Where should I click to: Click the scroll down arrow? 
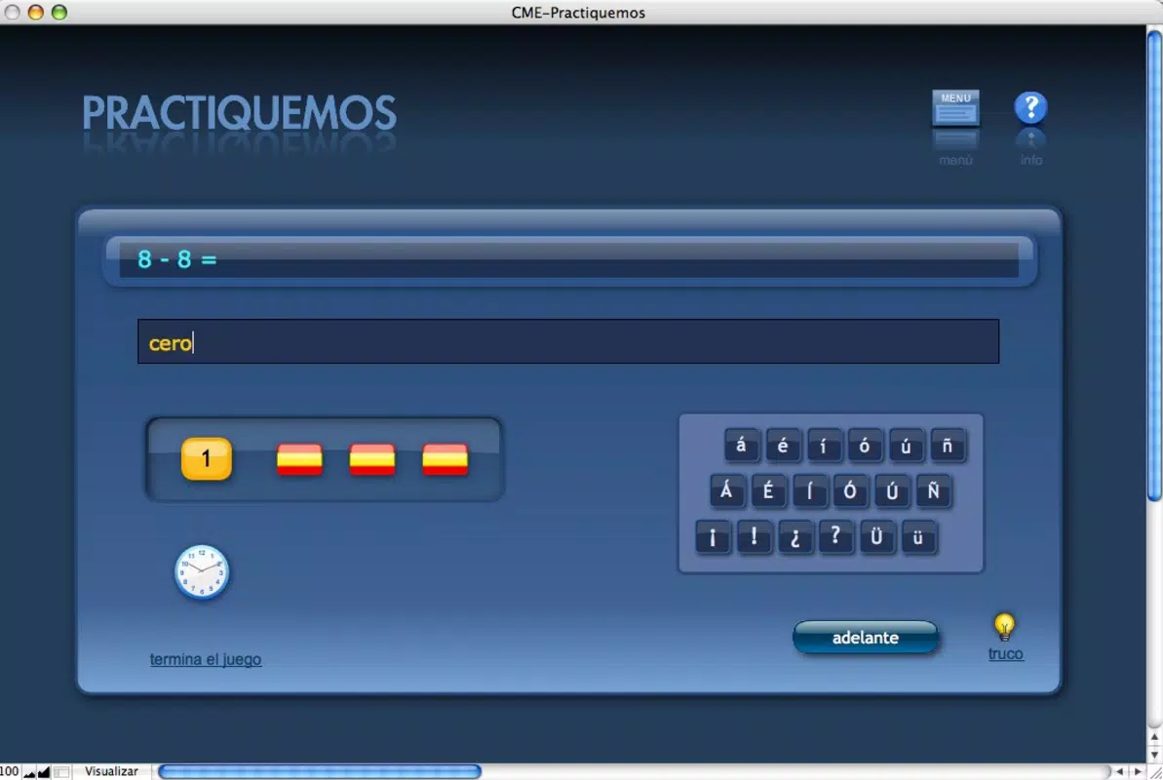pyautogui.click(x=1155, y=755)
